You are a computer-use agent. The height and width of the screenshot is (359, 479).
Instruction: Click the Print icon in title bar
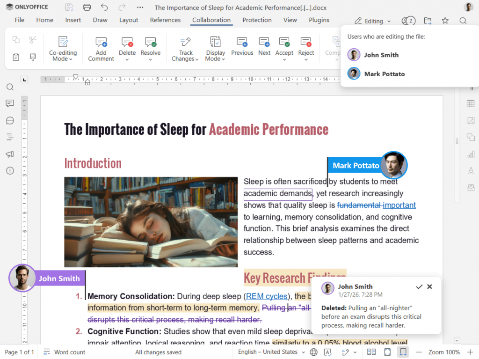(87, 7)
